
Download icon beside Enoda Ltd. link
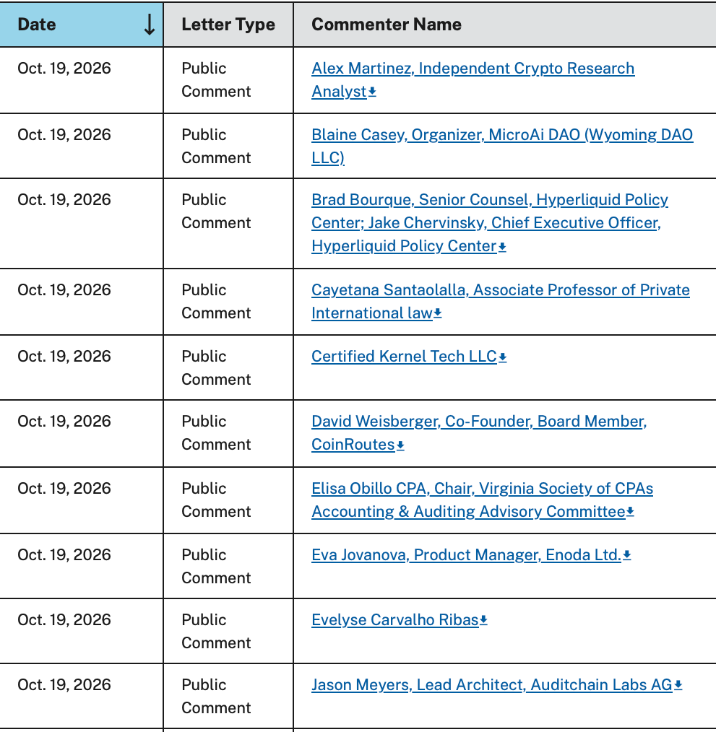626,555
